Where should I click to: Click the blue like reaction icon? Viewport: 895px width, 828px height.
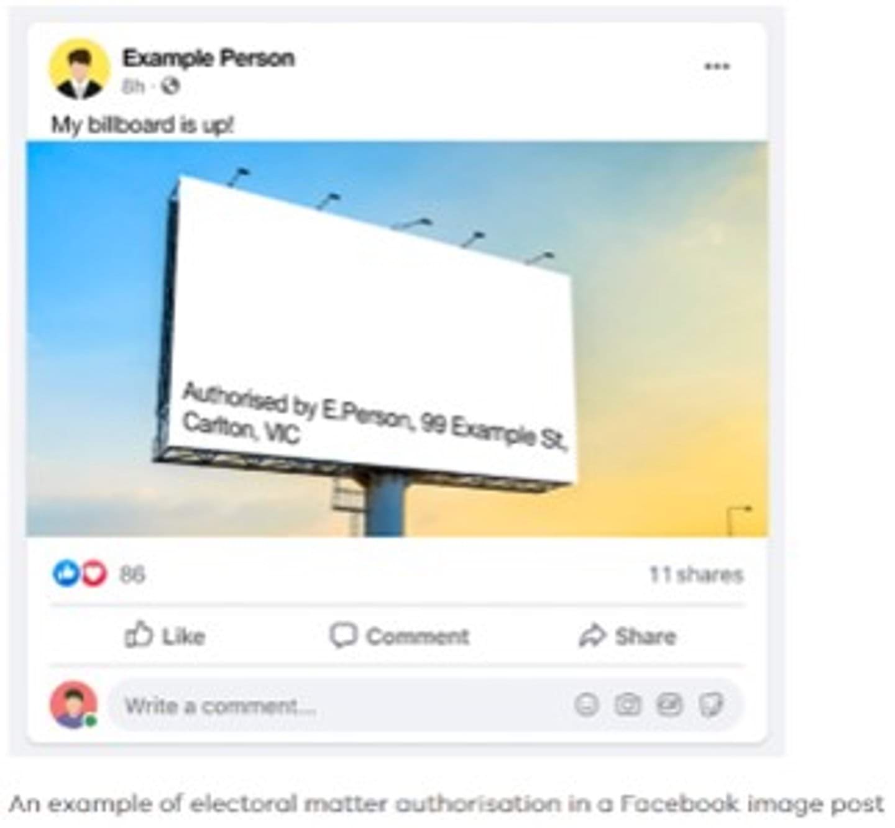pos(65,573)
